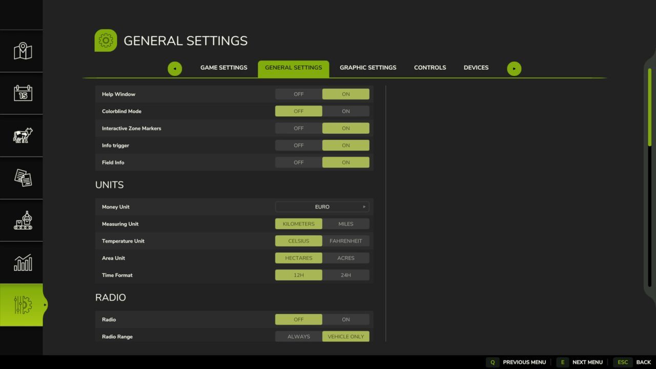Open the production chains sidebar panel
The image size is (656, 369).
[x=22, y=220]
